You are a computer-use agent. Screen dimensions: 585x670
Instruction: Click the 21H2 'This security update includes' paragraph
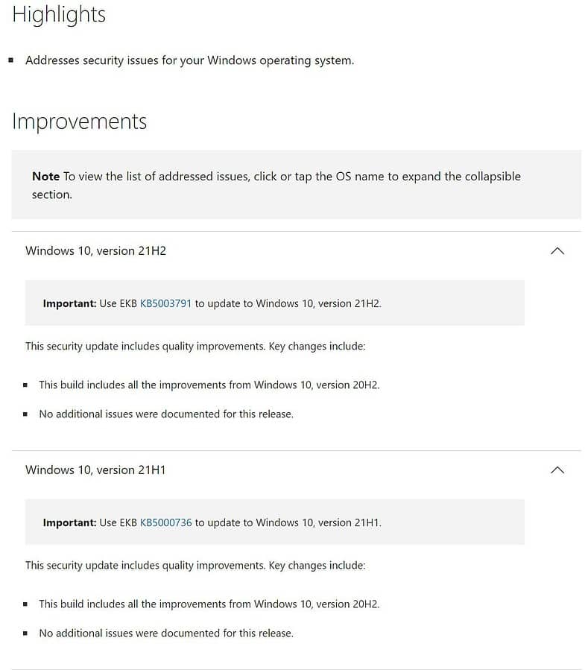tap(195, 346)
